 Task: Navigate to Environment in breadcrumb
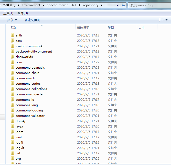click(31, 5)
